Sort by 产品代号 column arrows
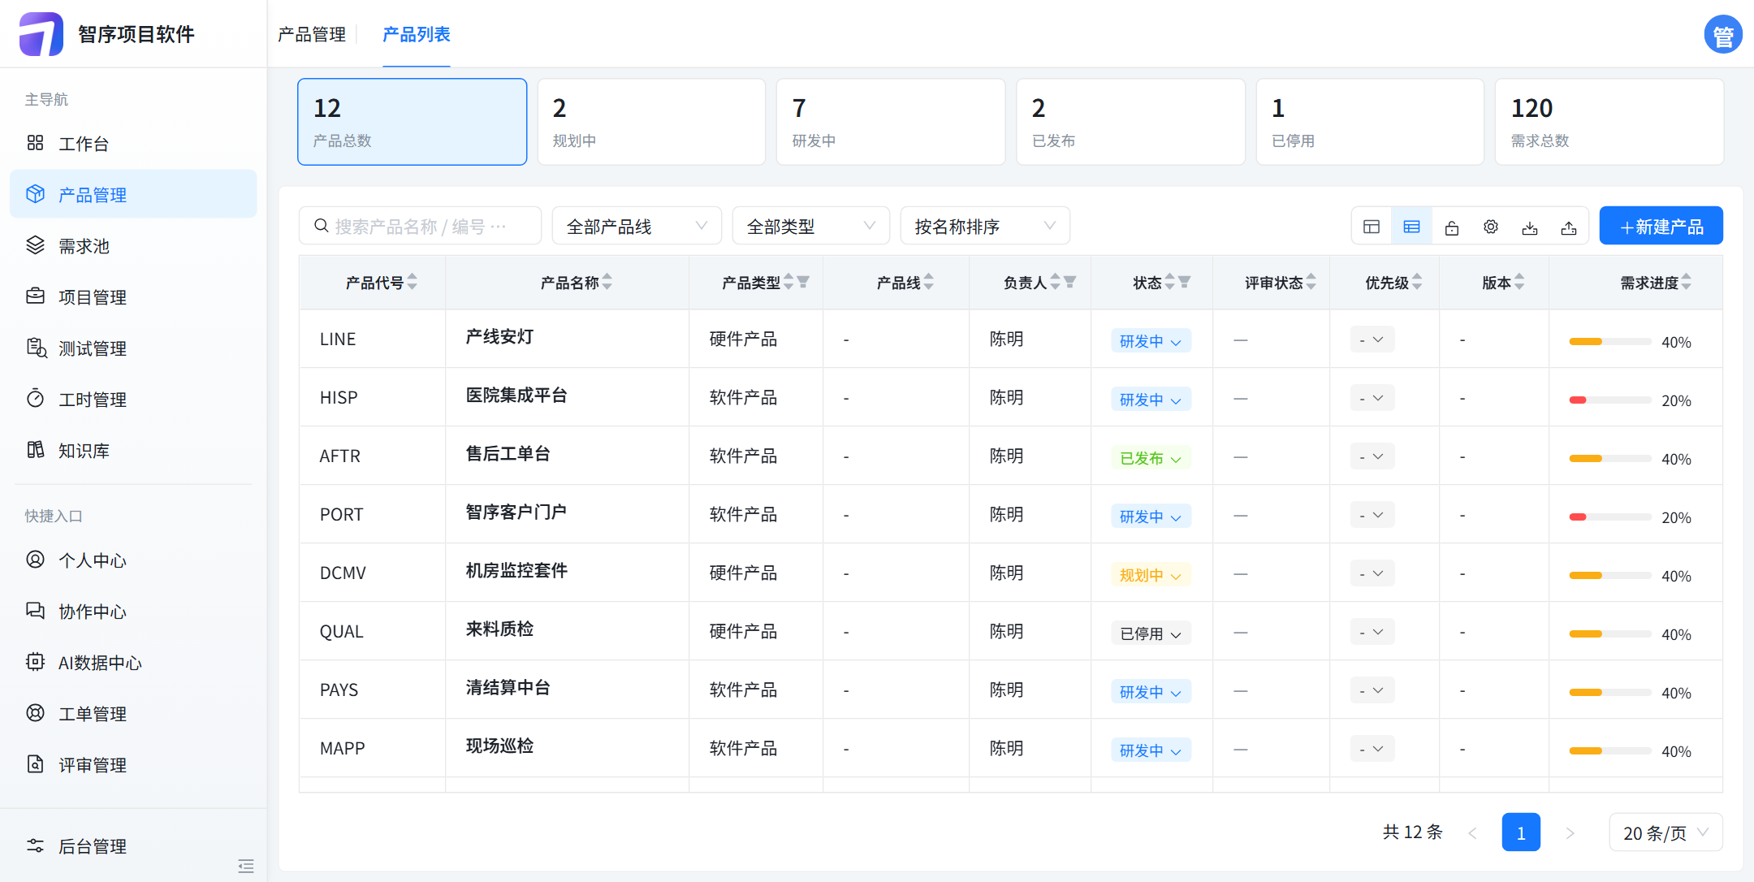The width and height of the screenshot is (1754, 882). click(x=413, y=282)
